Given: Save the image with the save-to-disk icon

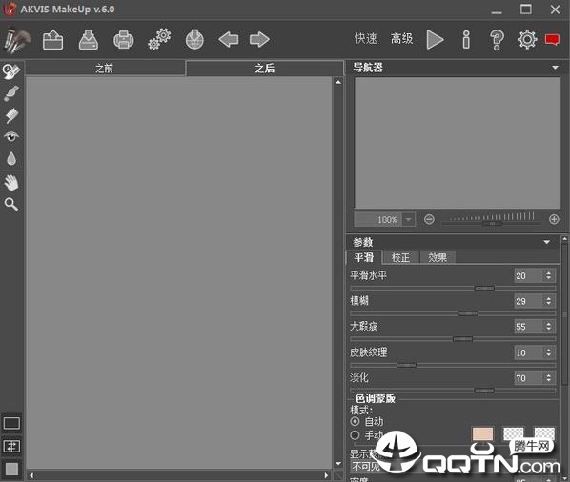Looking at the screenshot, I should [89, 40].
